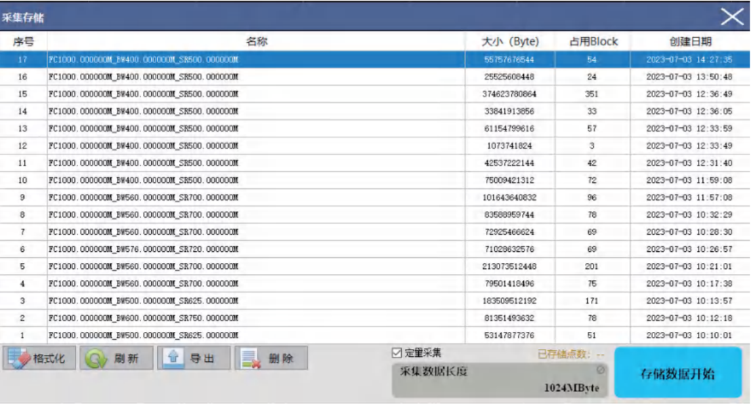Viewport: 751px width, 404px height.
Task: Click size cell 61154799616
Action: click(x=509, y=129)
